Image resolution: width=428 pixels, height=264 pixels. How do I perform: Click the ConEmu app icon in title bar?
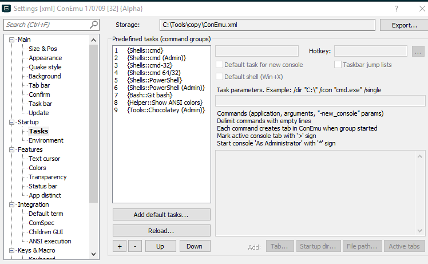[6, 9]
